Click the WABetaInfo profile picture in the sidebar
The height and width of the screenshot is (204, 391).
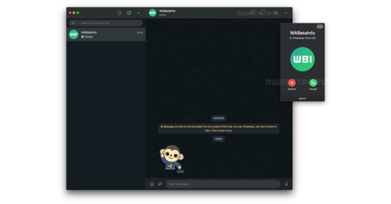coord(73,34)
